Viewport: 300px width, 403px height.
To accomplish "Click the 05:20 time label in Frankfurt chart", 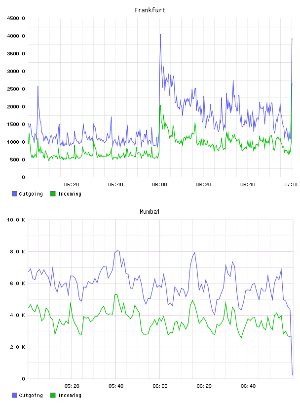I will (x=72, y=185).
